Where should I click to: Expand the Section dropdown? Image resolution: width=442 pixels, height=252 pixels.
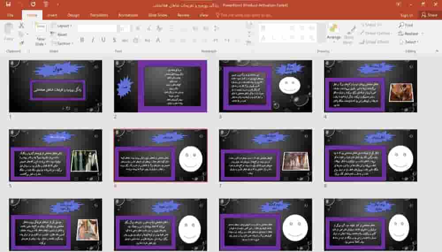(63, 43)
